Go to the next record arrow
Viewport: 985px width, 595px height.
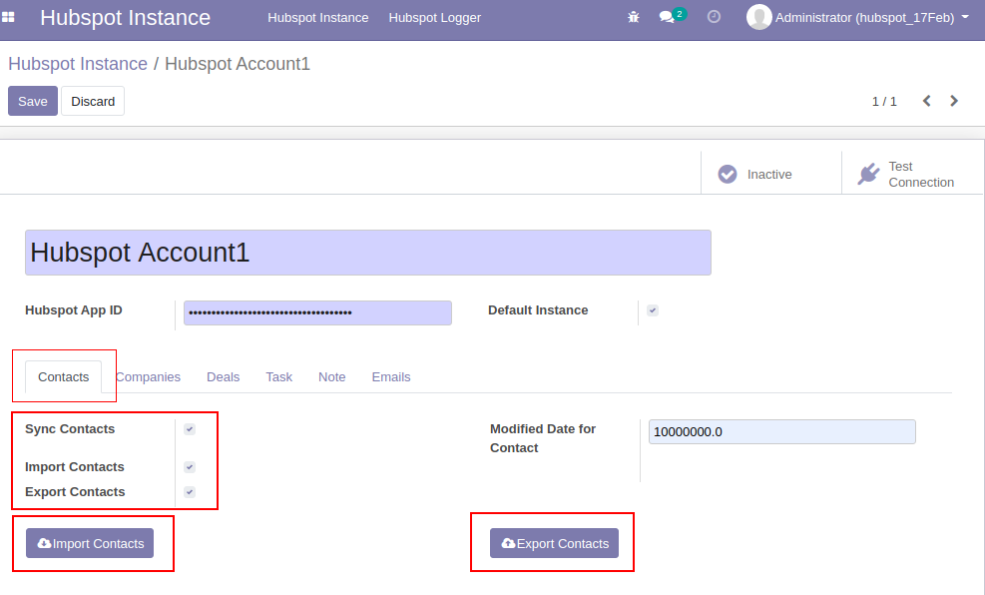(954, 101)
